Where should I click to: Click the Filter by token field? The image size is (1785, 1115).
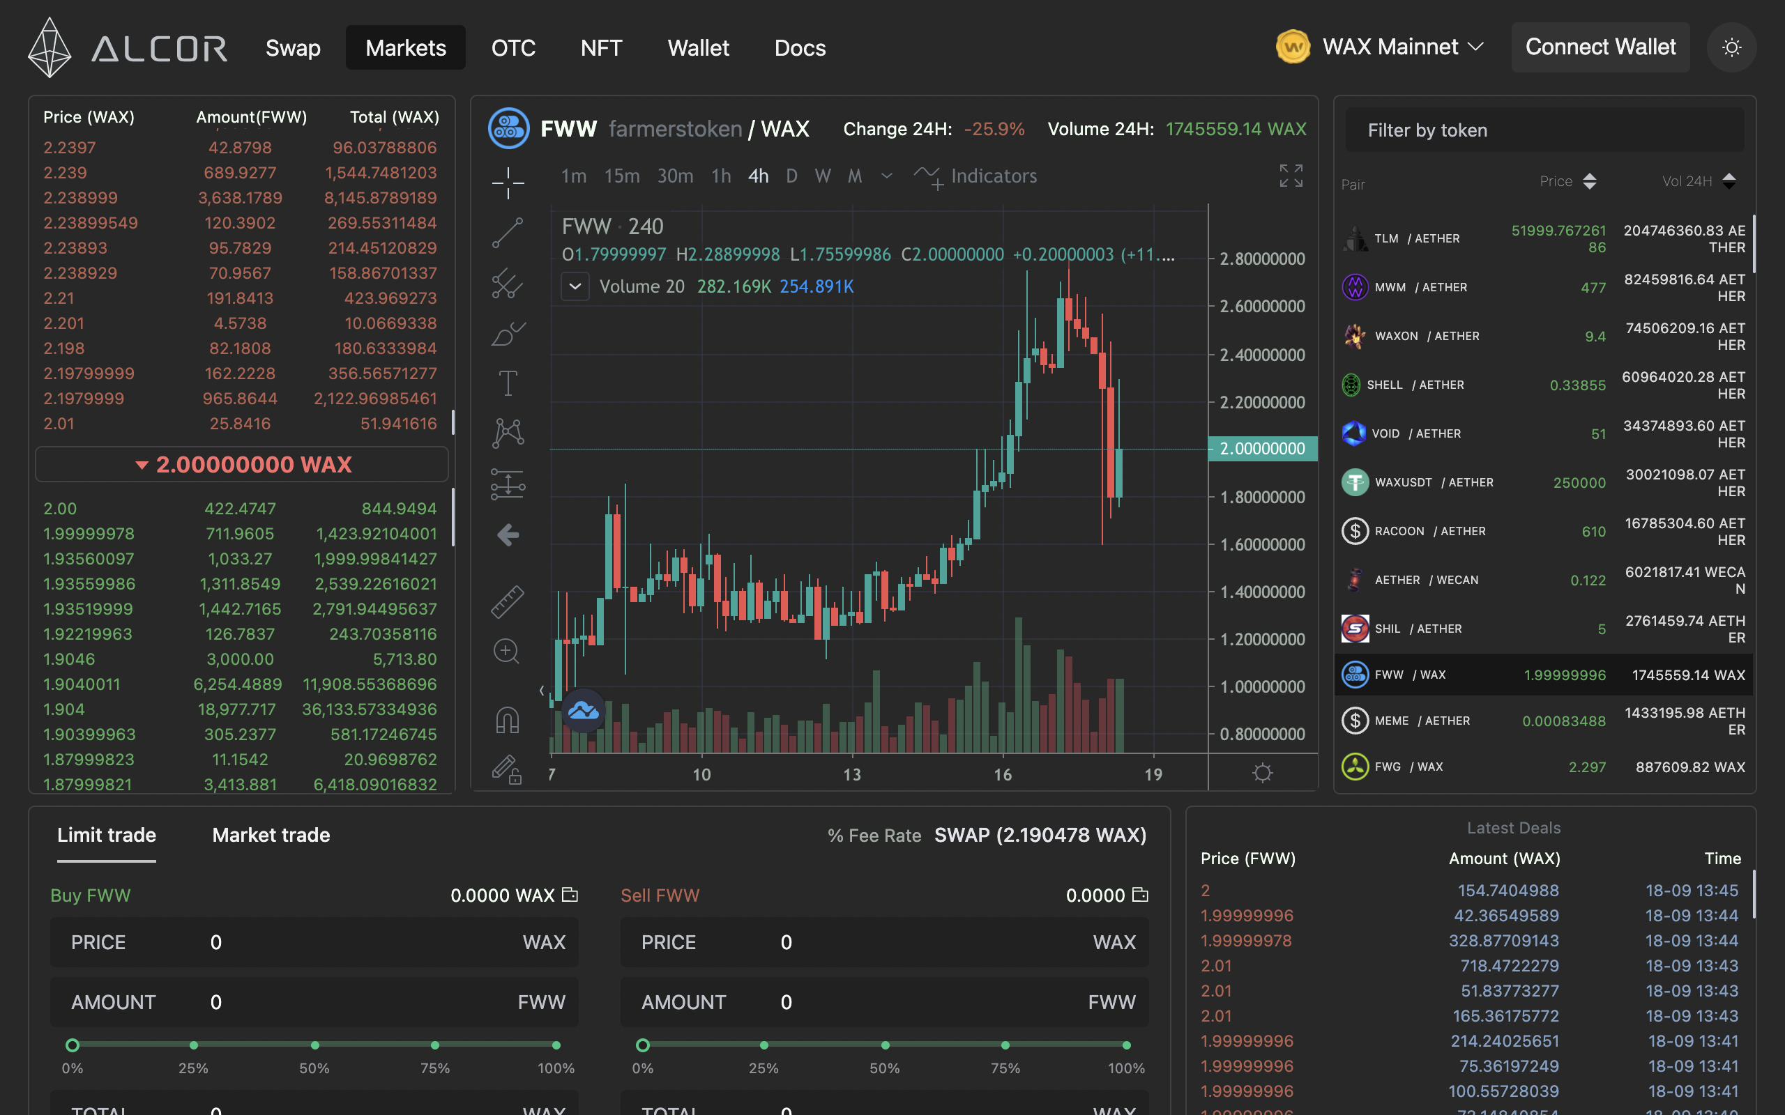tap(1544, 130)
